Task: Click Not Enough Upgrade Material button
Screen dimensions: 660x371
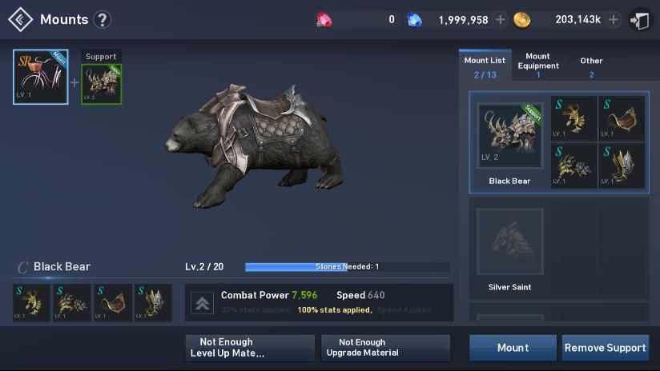Action: pyautogui.click(x=385, y=348)
